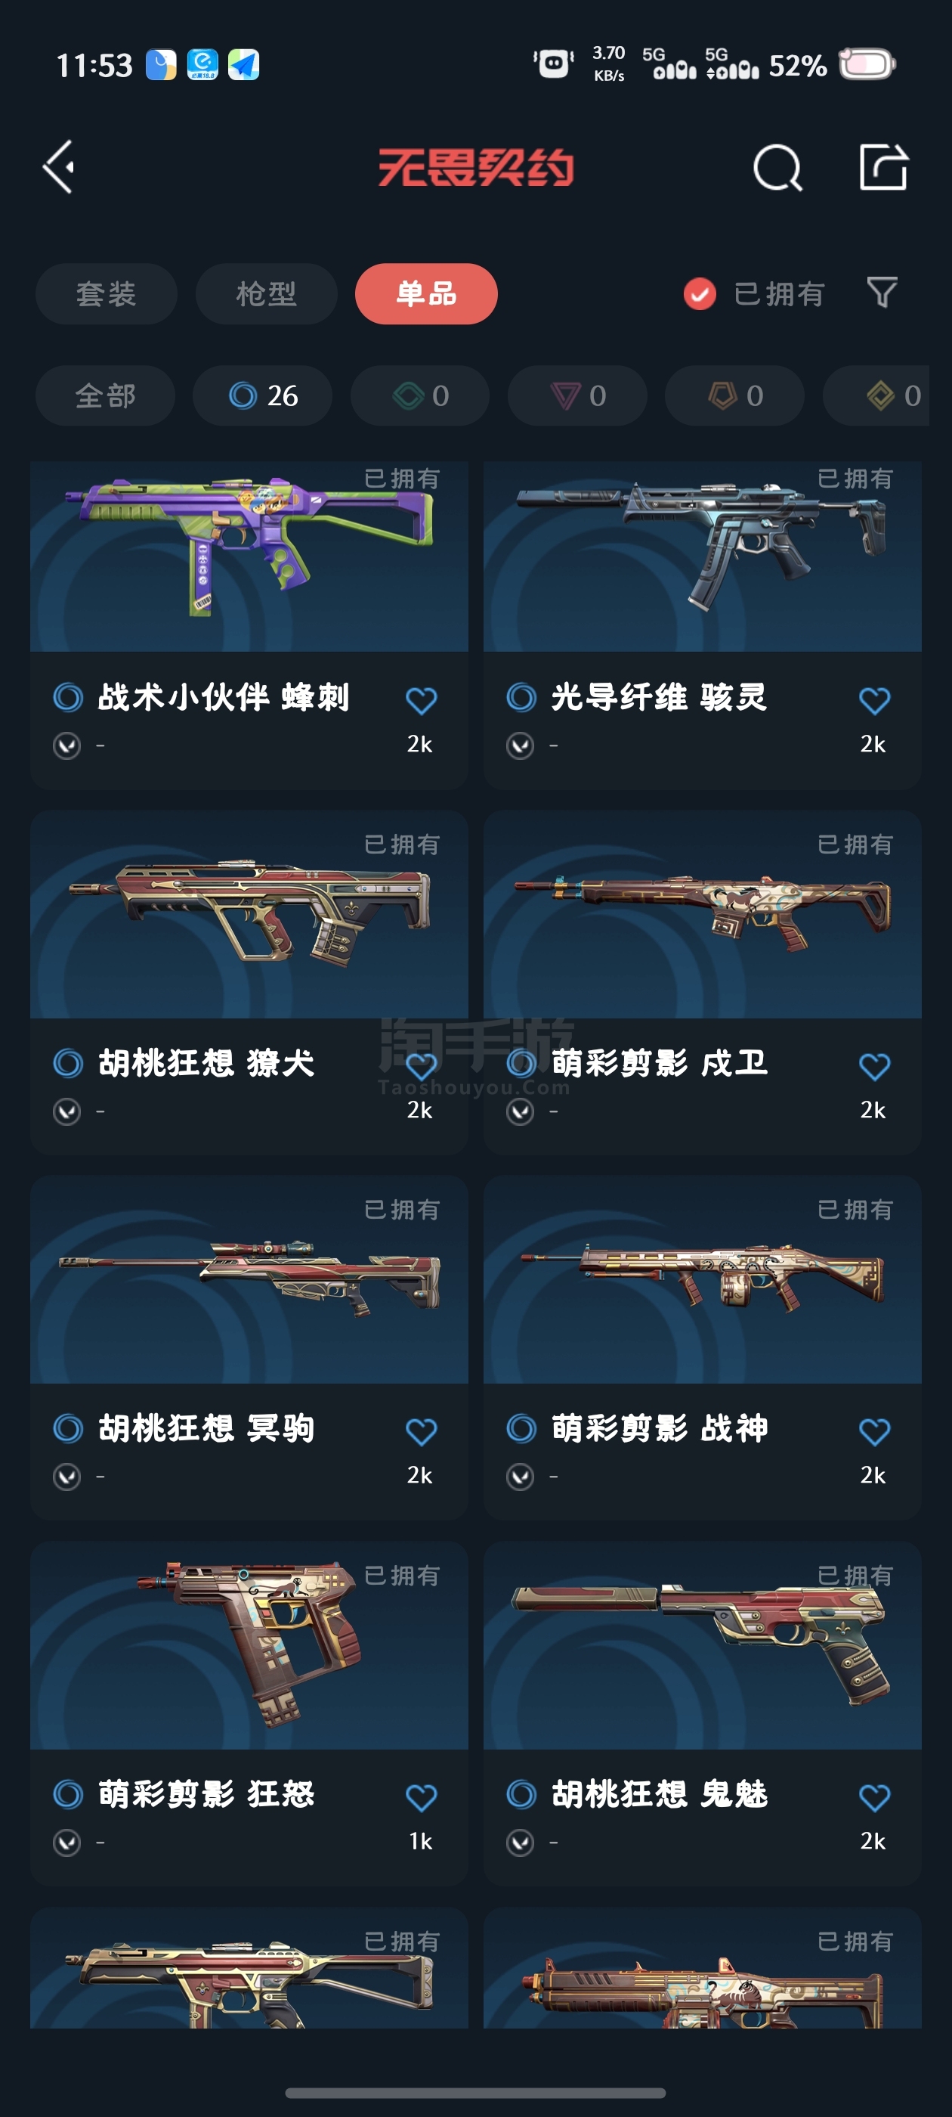
Task: Select the orange pentagon rarity filter
Action: [734, 395]
